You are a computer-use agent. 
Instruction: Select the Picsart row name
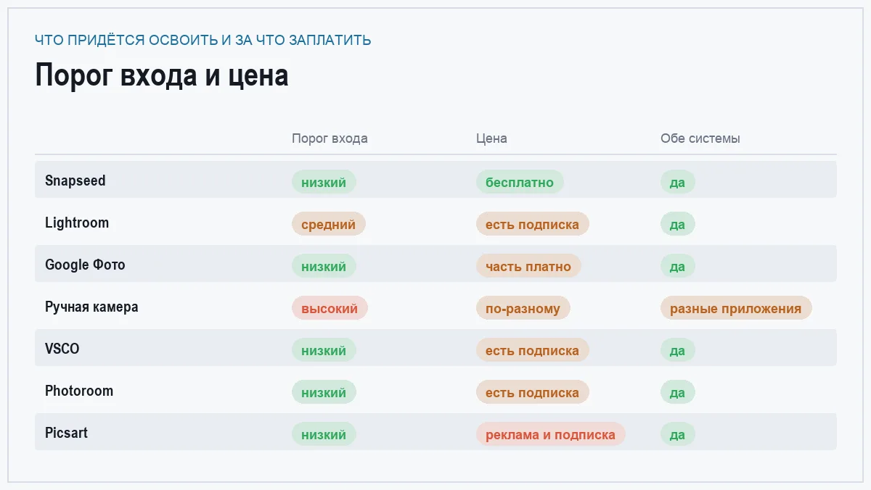66,433
